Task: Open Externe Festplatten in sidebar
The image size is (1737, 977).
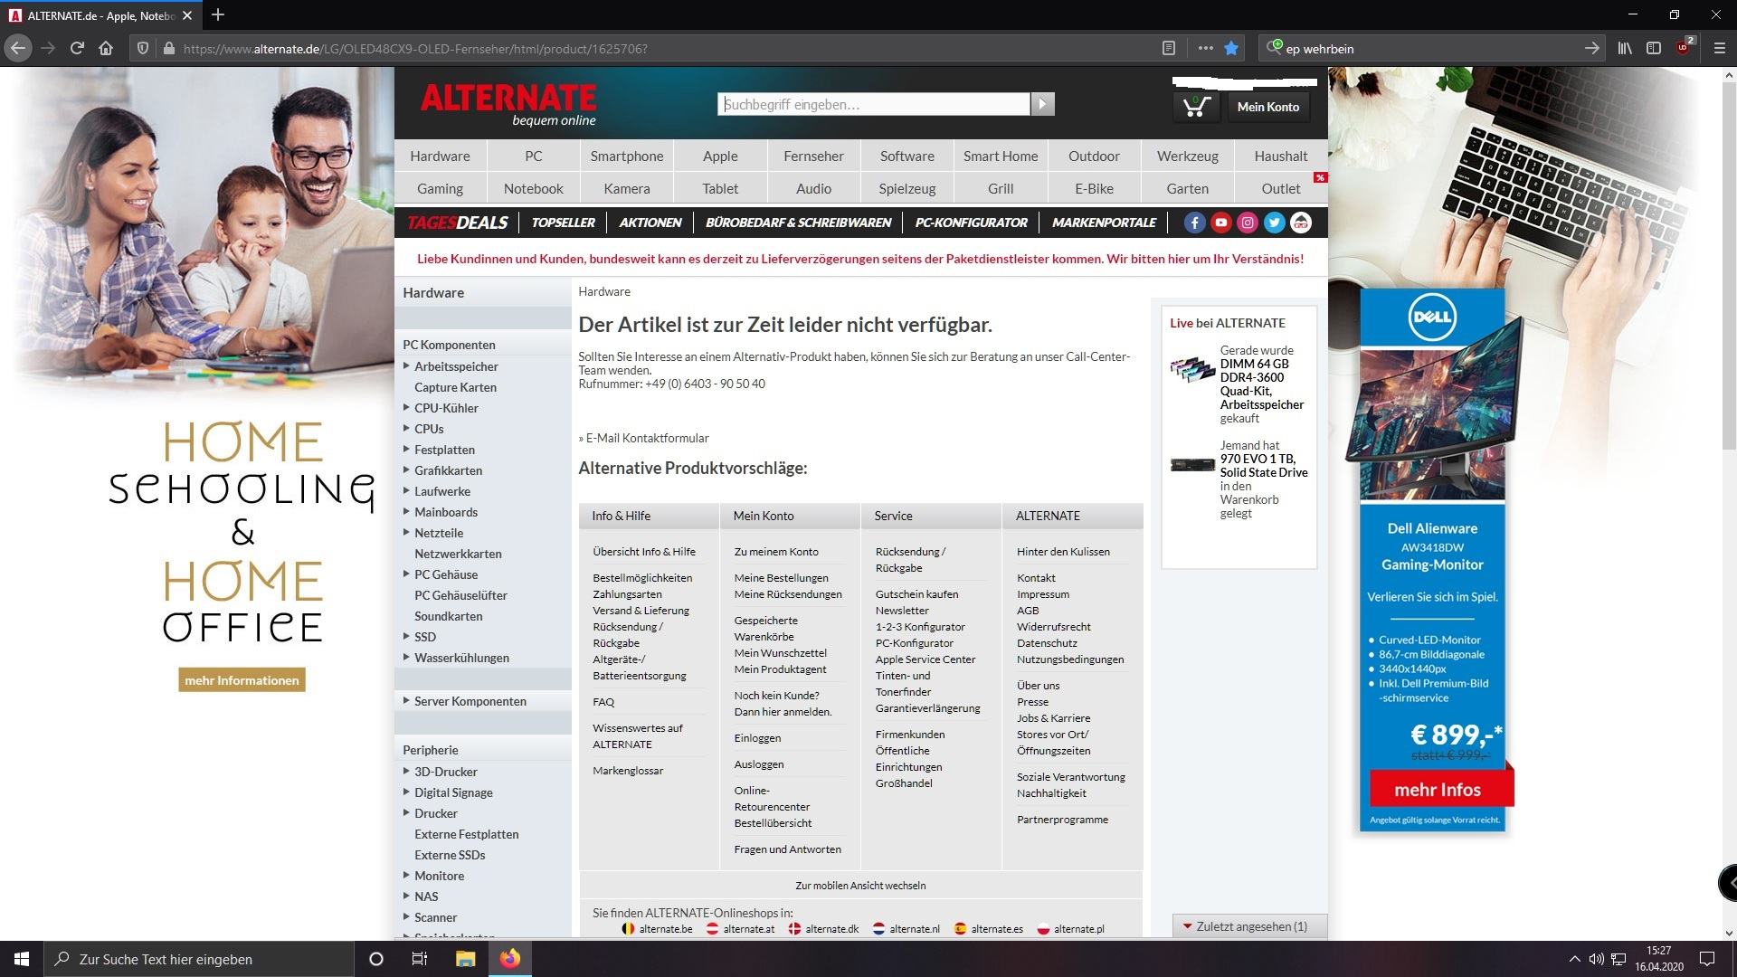Action: click(467, 834)
